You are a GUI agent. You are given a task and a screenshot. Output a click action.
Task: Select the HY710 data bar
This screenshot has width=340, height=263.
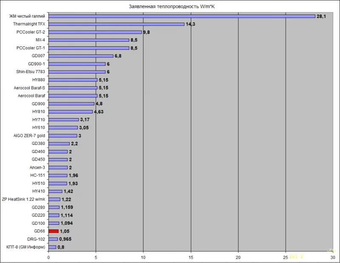(63, 120)
